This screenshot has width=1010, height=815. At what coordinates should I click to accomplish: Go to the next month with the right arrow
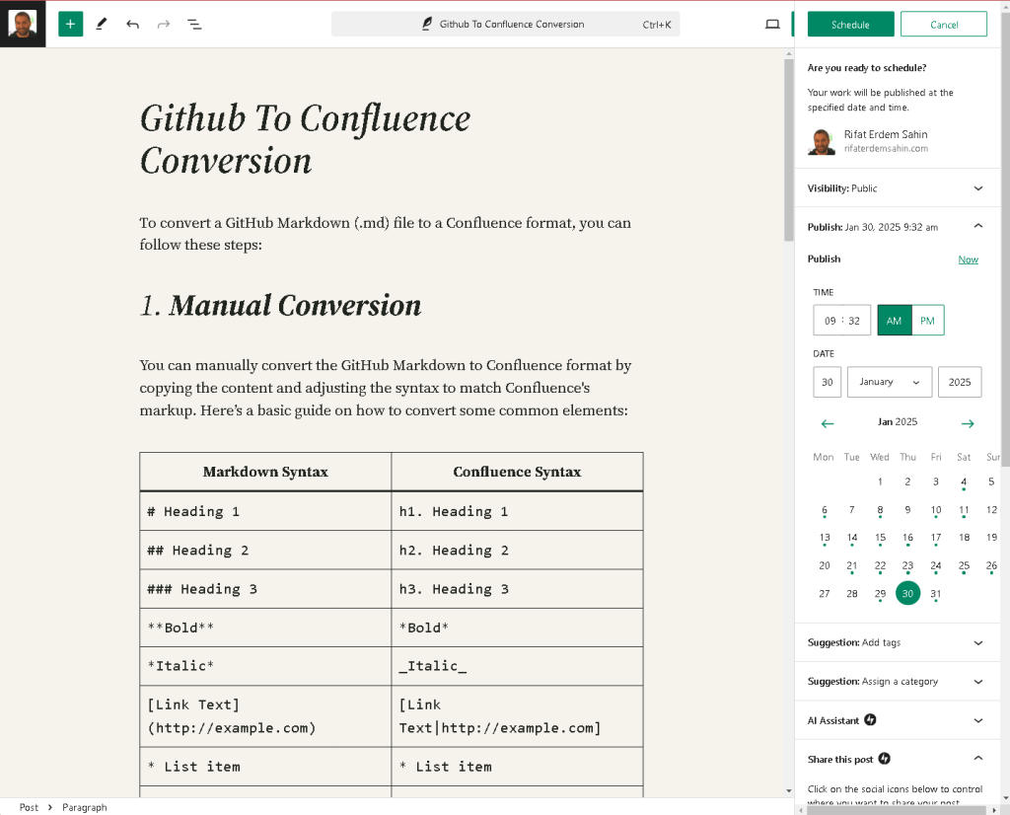click(968, 423)
